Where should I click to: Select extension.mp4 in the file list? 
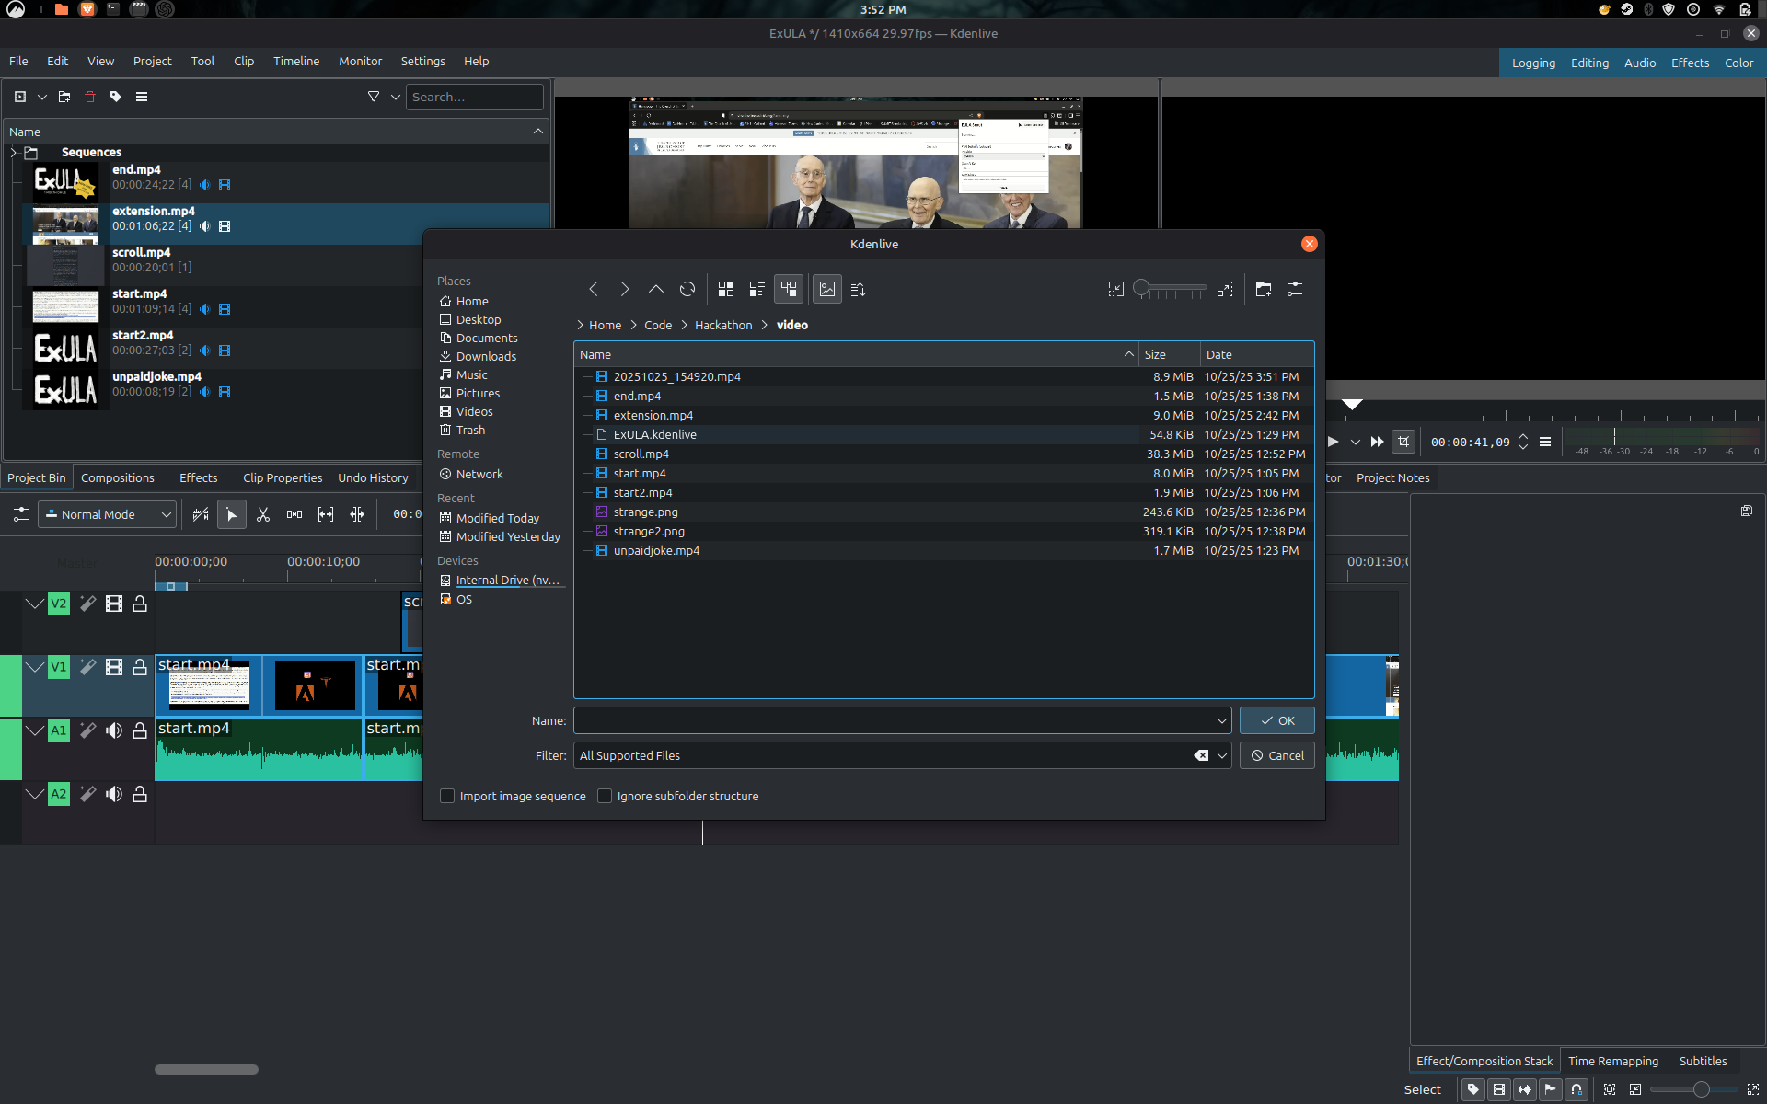point(653,415)
